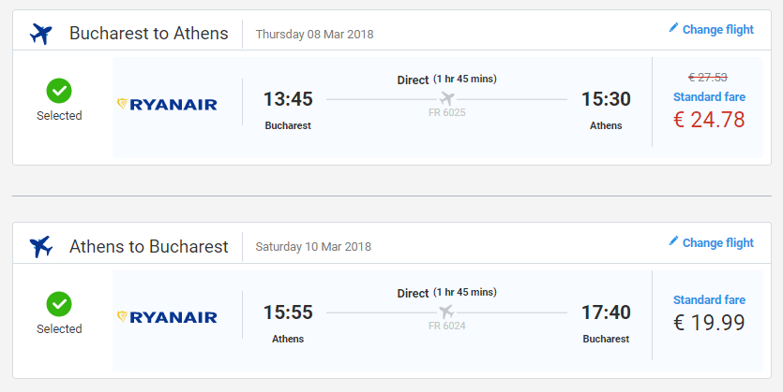
Task: Select the Standard fare label at € 19.99
Action: click(x=709, y=300)
